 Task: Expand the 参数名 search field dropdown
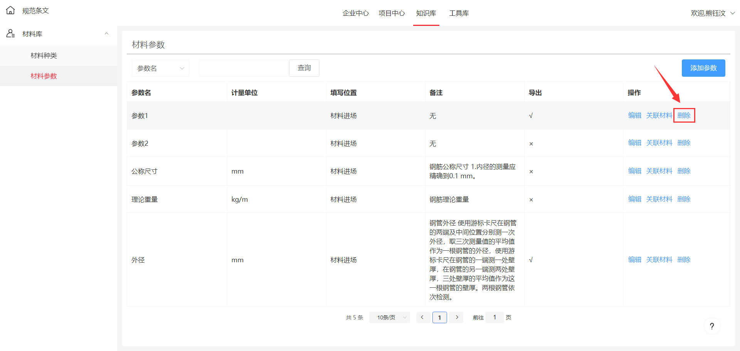[x=160, y=68]
